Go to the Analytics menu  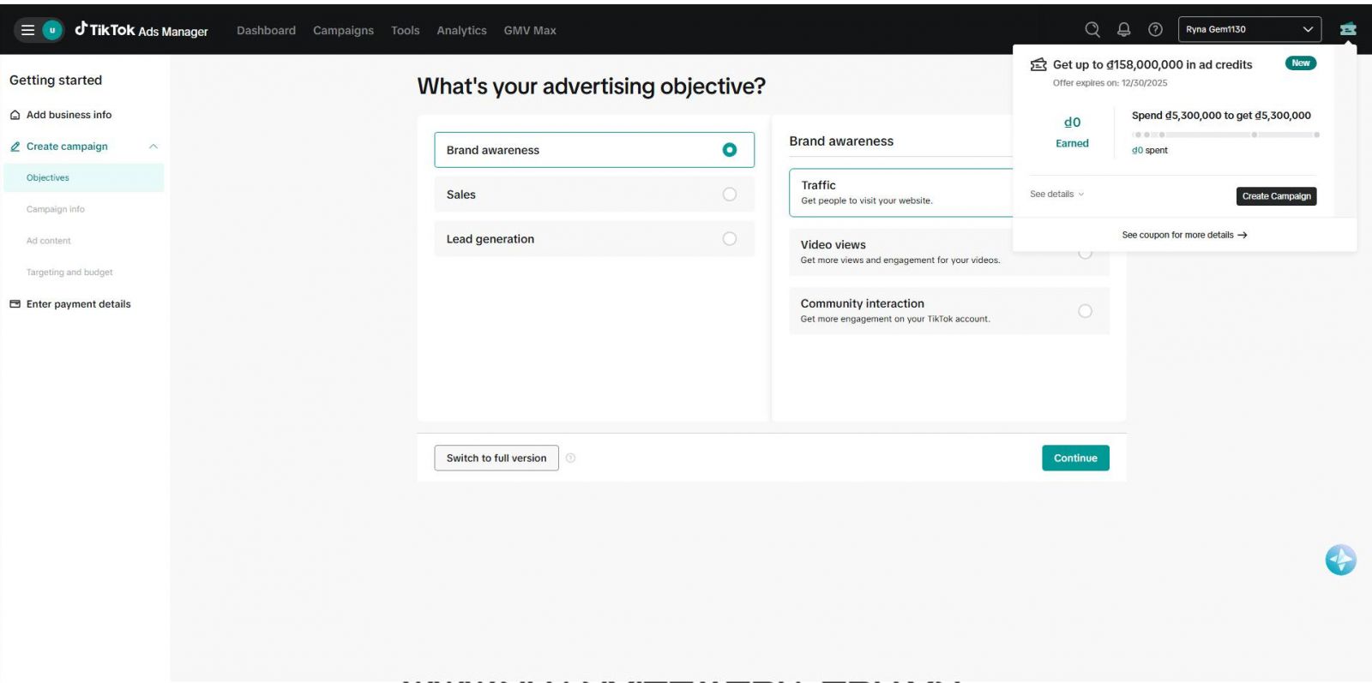pos(461,30)
